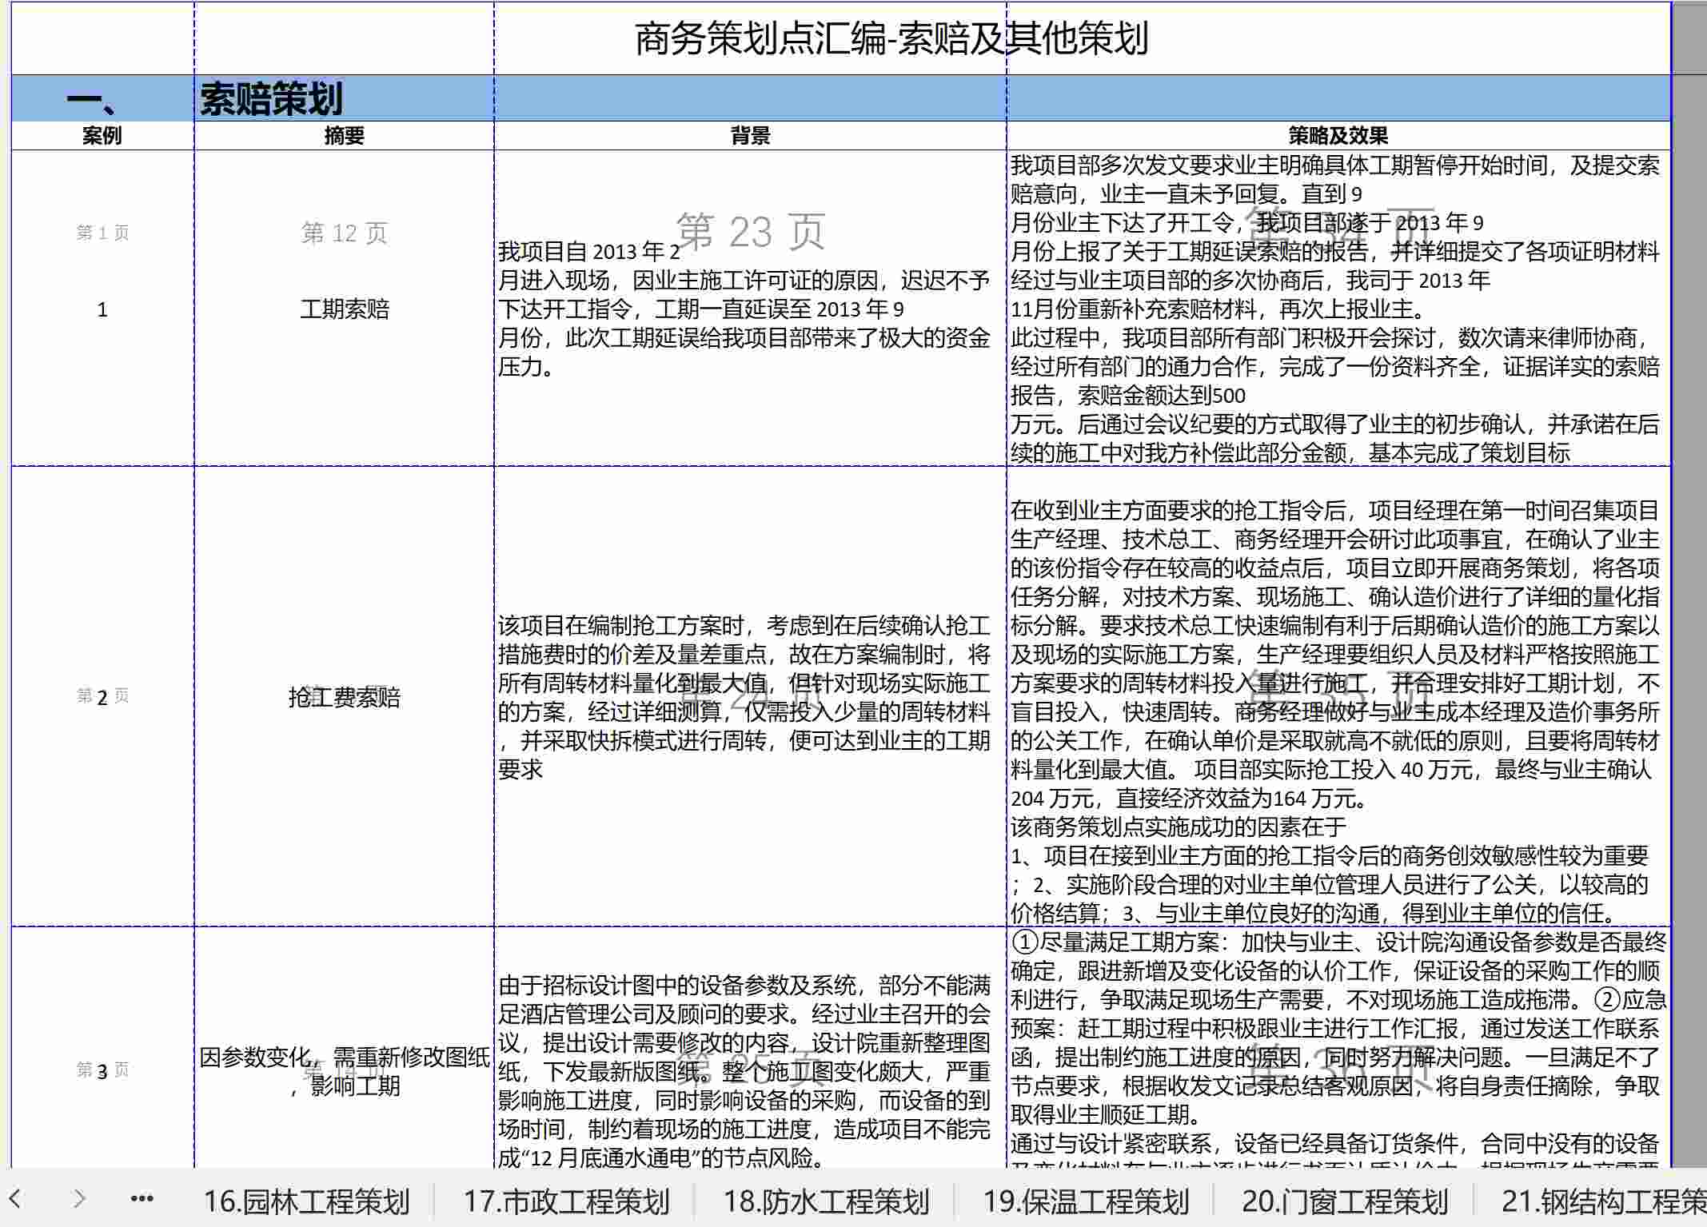Select the 抢工费索赔 summary cell
The height and width of the screenshot is (1227, 1707).
click(344, 697)
